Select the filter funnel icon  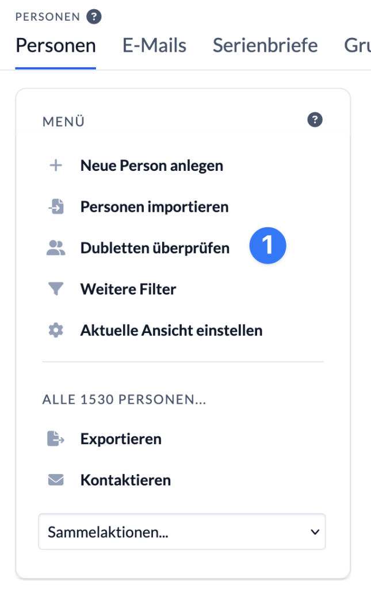(x=55, y=289)
